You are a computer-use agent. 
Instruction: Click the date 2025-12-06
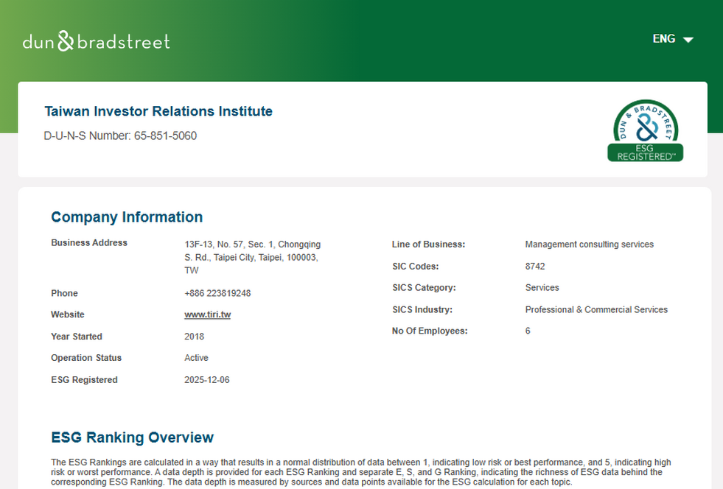pyautogui.click(x=206, y=380)
